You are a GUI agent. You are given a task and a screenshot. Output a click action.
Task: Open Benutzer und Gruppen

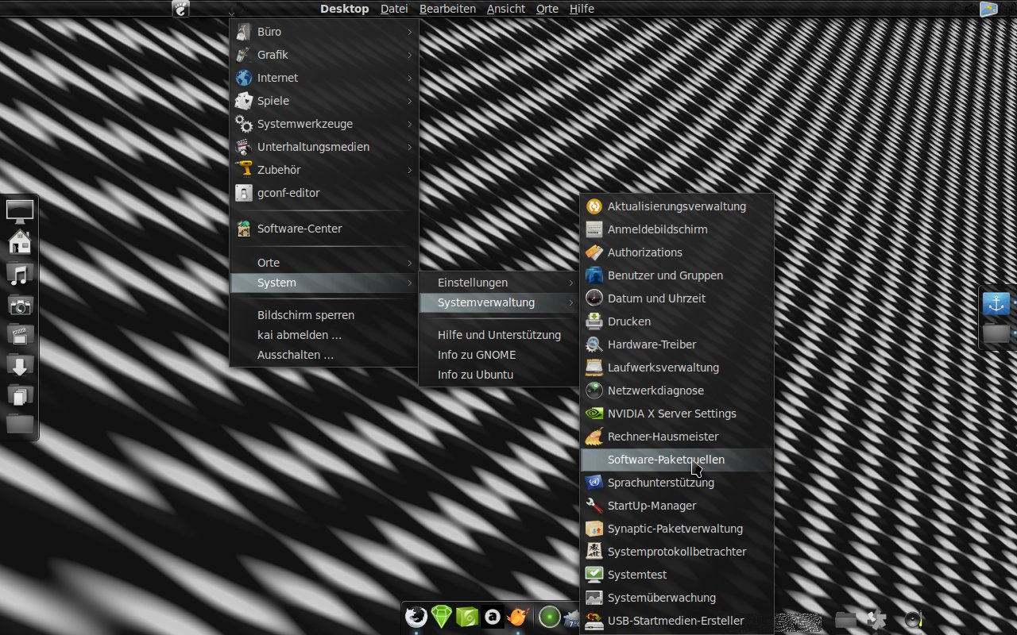tap(677, 275)
